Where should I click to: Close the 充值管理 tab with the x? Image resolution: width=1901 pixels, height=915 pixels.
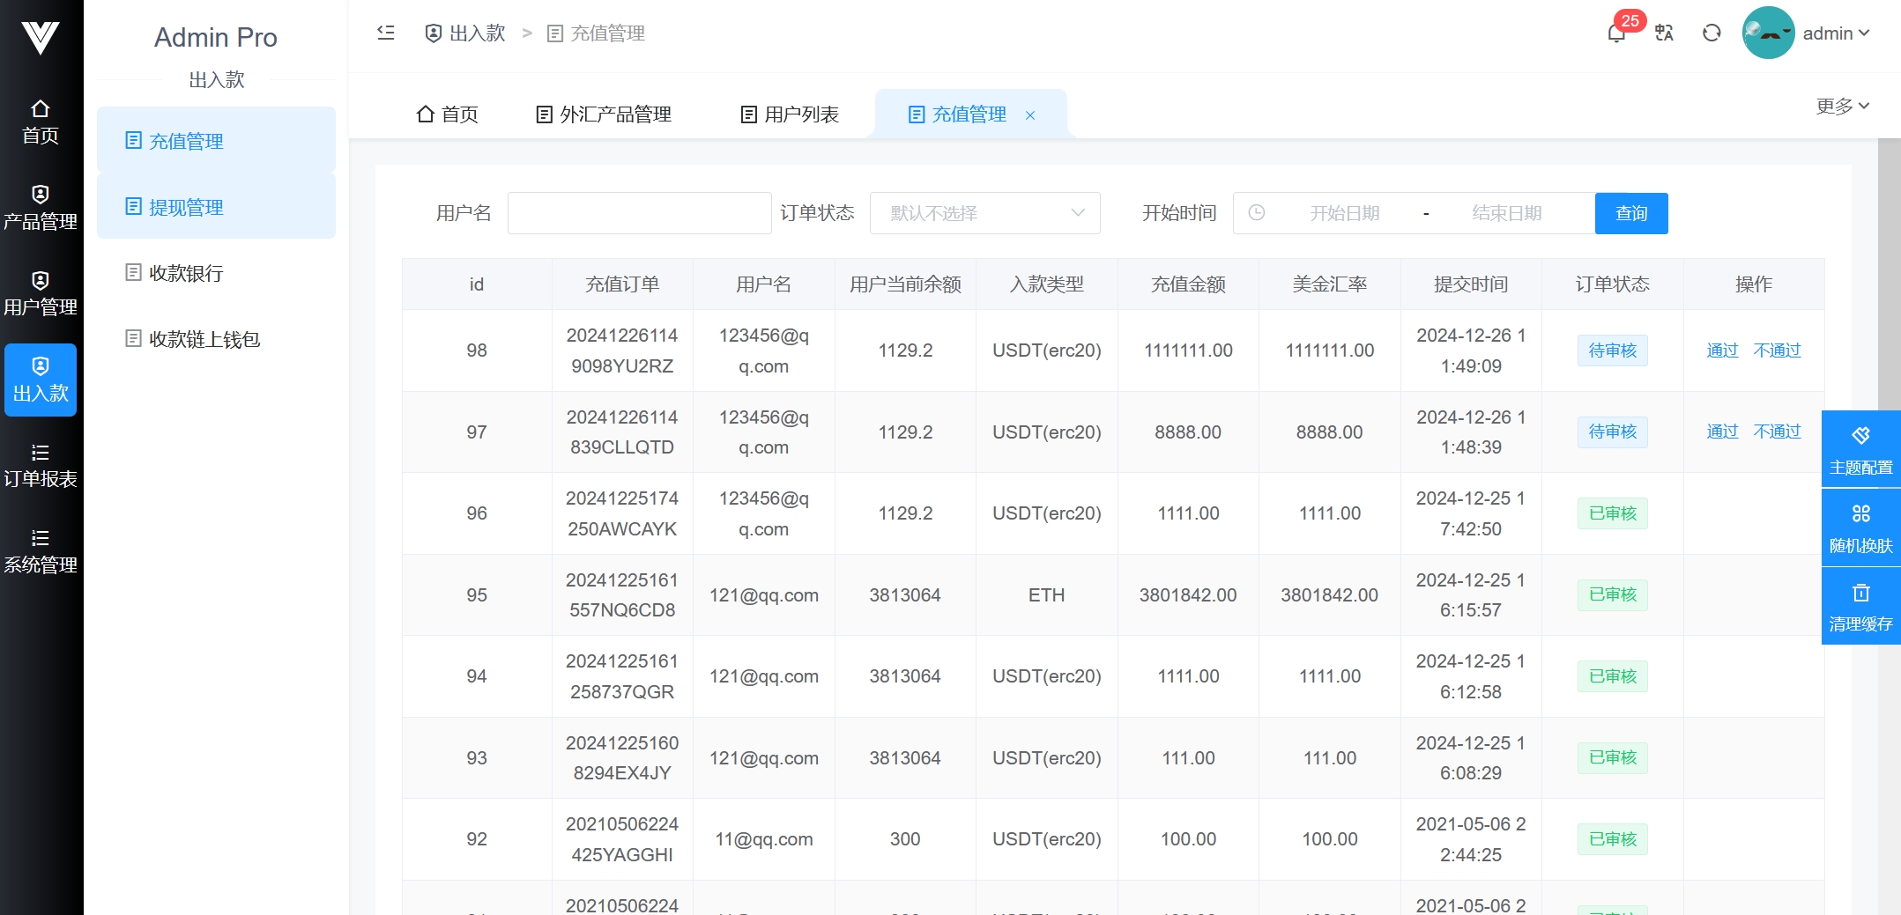pyautogui.click(x=1030, y=115)
